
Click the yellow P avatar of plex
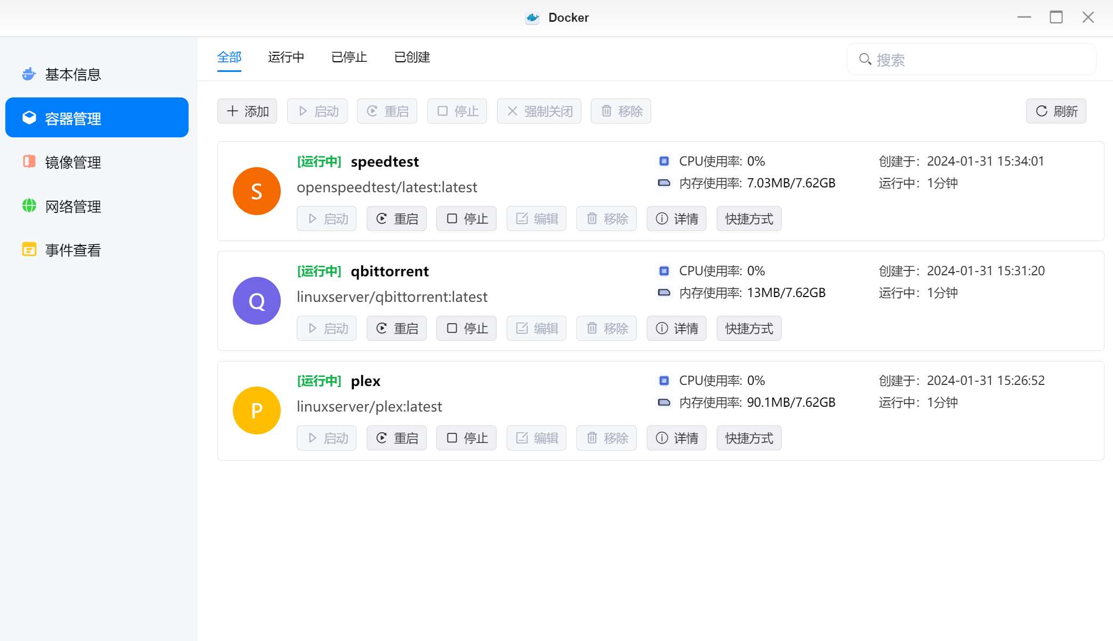tap(257, 410)
